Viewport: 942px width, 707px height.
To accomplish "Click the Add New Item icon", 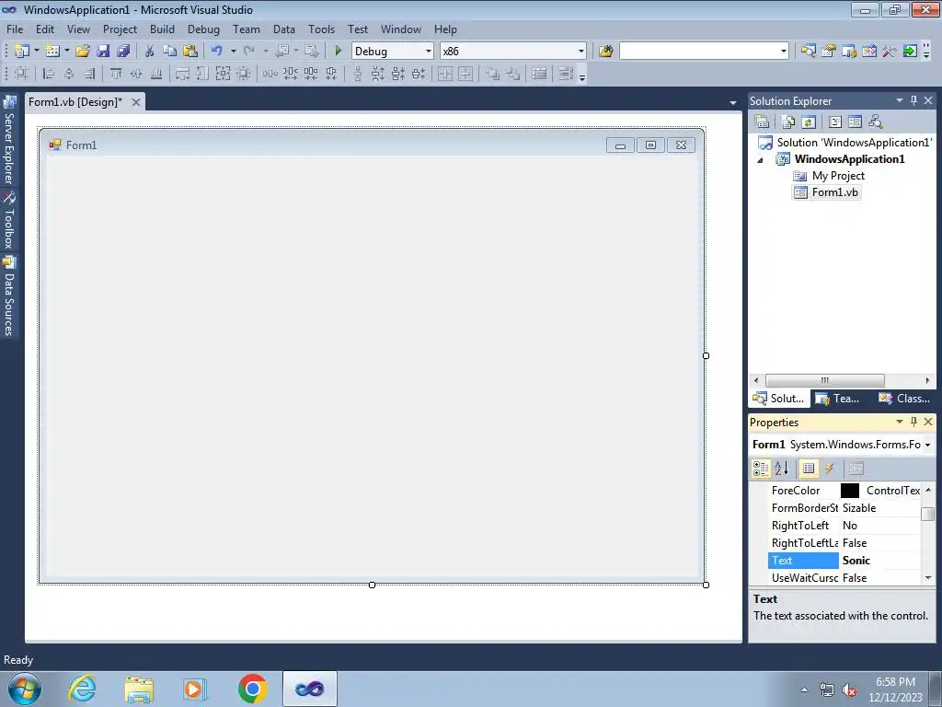I will tap(52, 52).
